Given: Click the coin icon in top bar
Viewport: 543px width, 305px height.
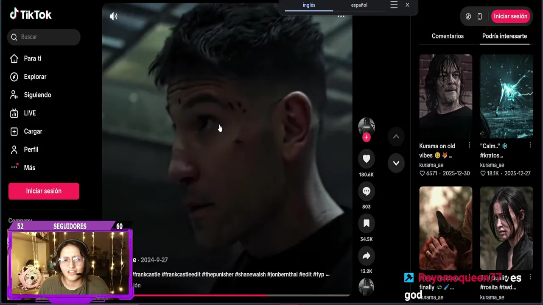Looking at the screenshot, I should coord(468,16).
